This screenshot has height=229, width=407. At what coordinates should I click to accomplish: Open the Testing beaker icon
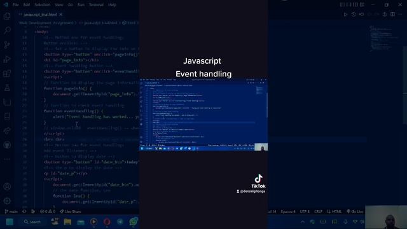pyautogui.click(x=7, y=88)
